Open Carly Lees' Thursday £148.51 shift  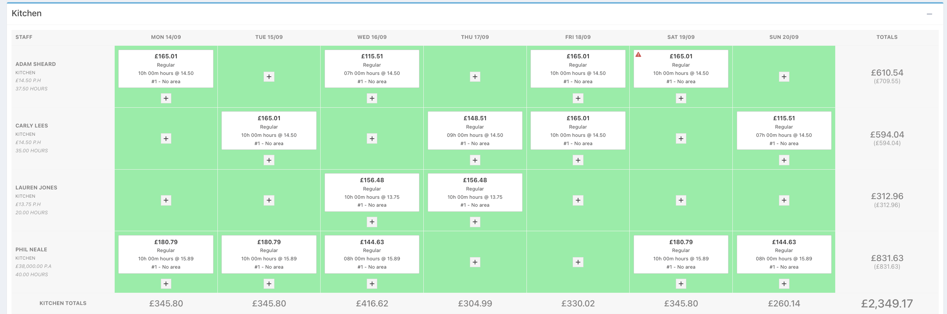coord(475,130)
